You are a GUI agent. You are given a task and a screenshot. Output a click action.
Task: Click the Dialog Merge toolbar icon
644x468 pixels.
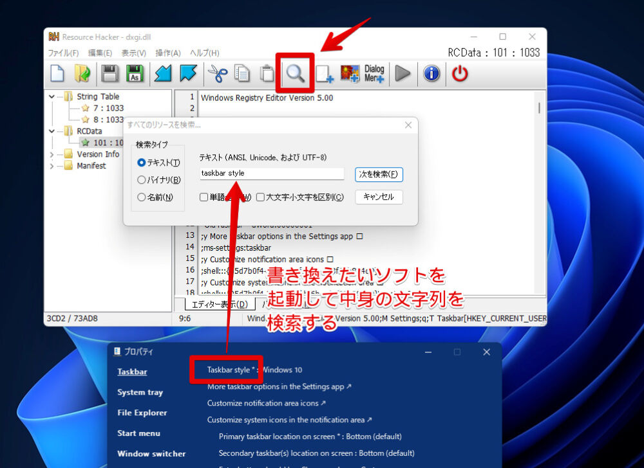(x=374, y=74)
